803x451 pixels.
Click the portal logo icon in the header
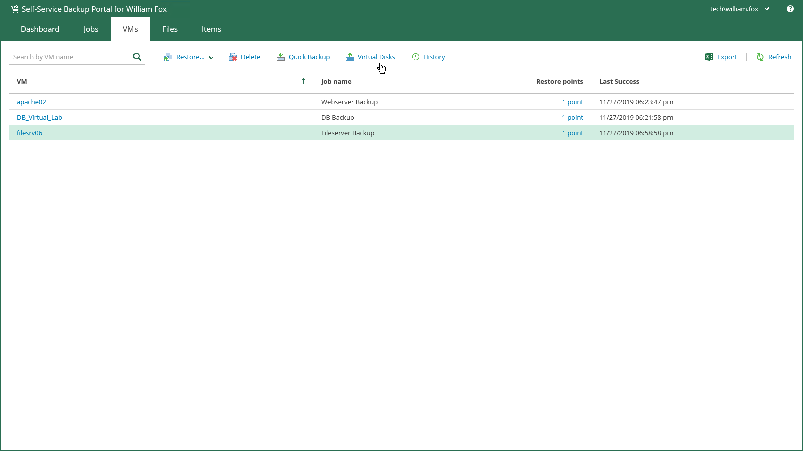[x=14, y=9]
